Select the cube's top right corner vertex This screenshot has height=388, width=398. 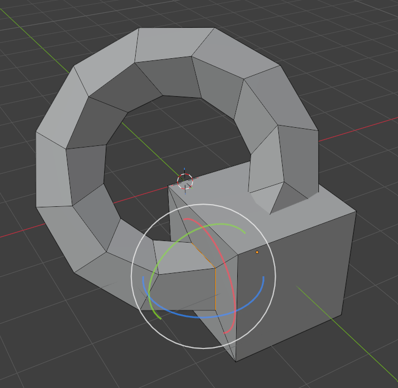357,211
